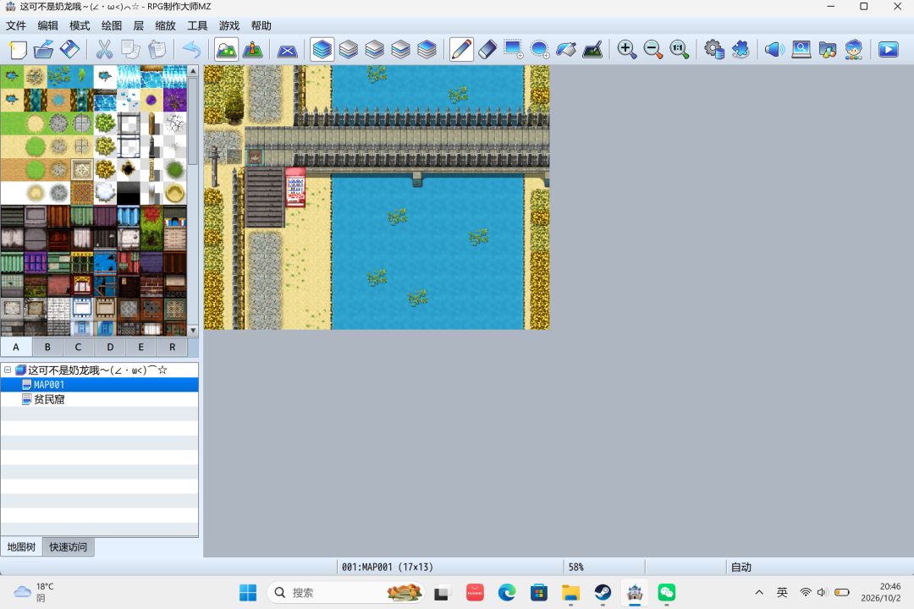The image size is (914, 609).
Task: Save the project with the floppy disk icon
Action: tap(70, 50)
